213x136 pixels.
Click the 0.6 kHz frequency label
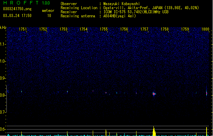click(x=3, y=129)
